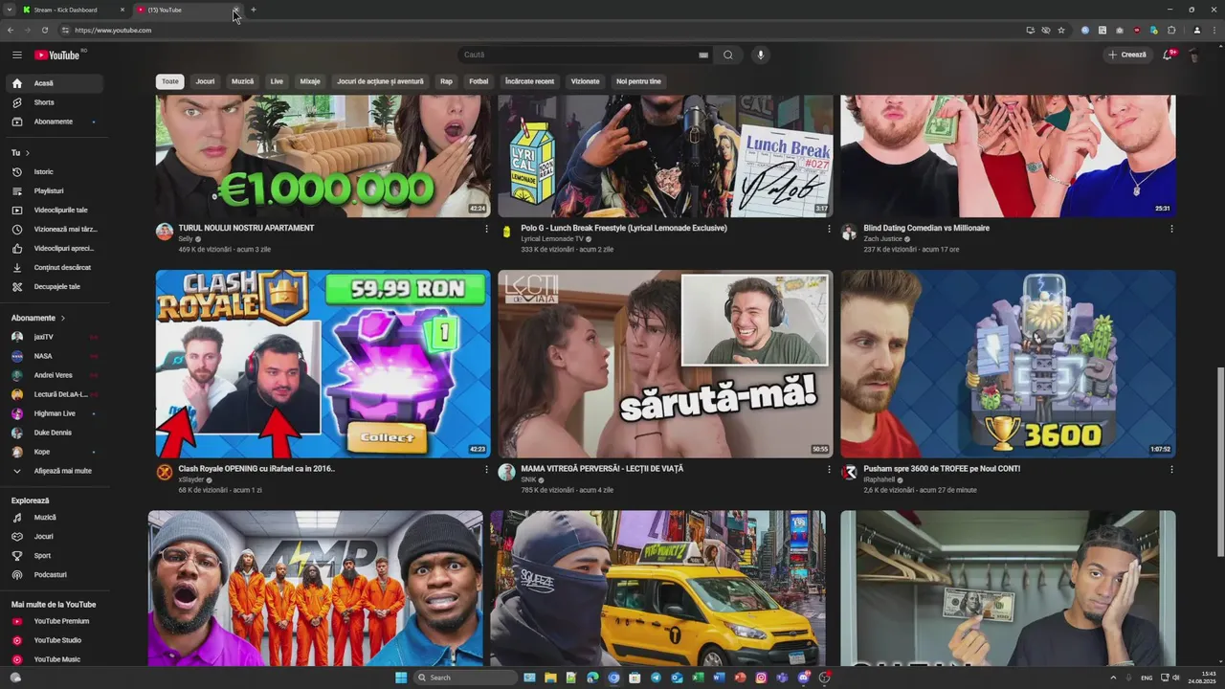Open the Chrome profile icon
The height and width of the screenshot is (689, 1225).
[1197, 30]
